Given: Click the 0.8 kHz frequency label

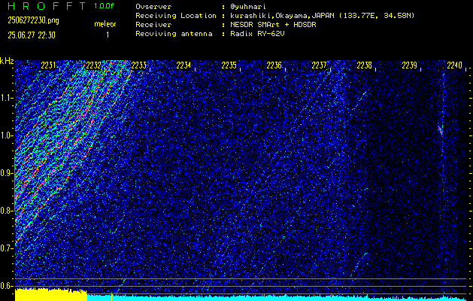Looking at the screenshot, I should tap(6, 211).
